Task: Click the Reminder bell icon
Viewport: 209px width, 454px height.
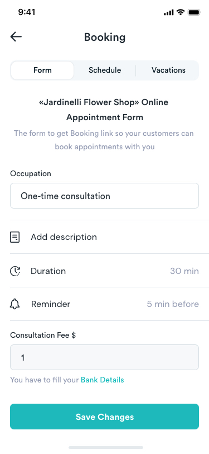Action: pos(14,304)
